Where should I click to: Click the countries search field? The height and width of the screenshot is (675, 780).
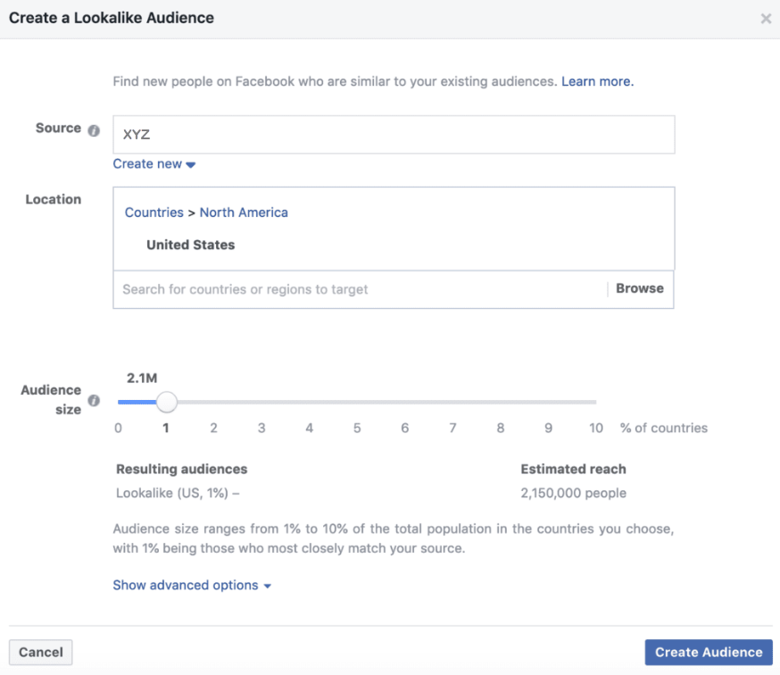click(357, 288)
